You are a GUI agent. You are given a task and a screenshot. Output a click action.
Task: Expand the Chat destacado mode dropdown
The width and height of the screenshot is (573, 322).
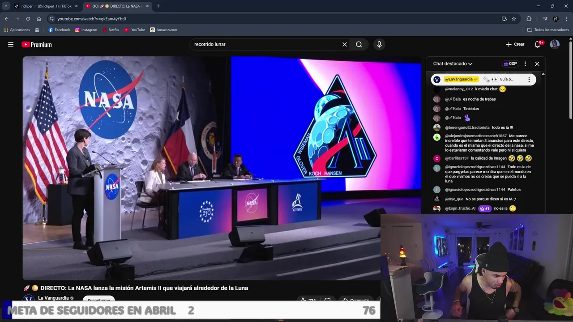(453, 64)
